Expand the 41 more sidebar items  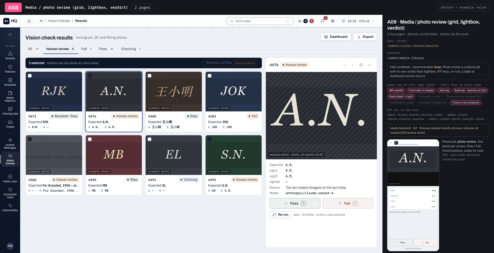click(x=10, y=45)
